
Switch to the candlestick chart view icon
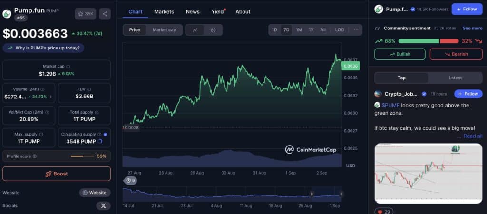(x=213, y=30)
